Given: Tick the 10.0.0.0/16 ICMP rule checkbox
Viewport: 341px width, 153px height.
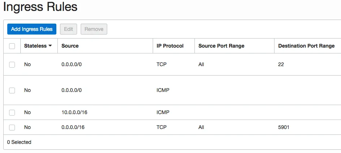Looking at the screenshot, I should tap(12, 113).
